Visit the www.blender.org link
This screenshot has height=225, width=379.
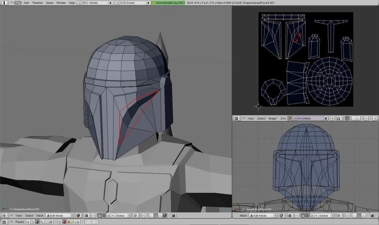(168, 3)
